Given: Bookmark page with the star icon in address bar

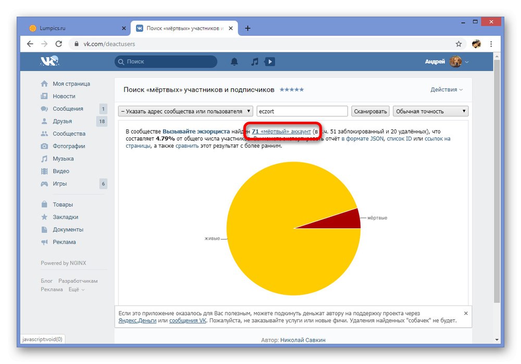Looking at the screenshot, I should tap(458, 44).
